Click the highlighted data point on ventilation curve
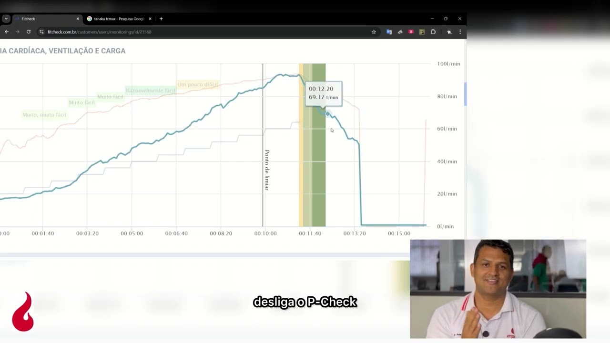Screen dimensions: 610x343 tap(327, 113)
